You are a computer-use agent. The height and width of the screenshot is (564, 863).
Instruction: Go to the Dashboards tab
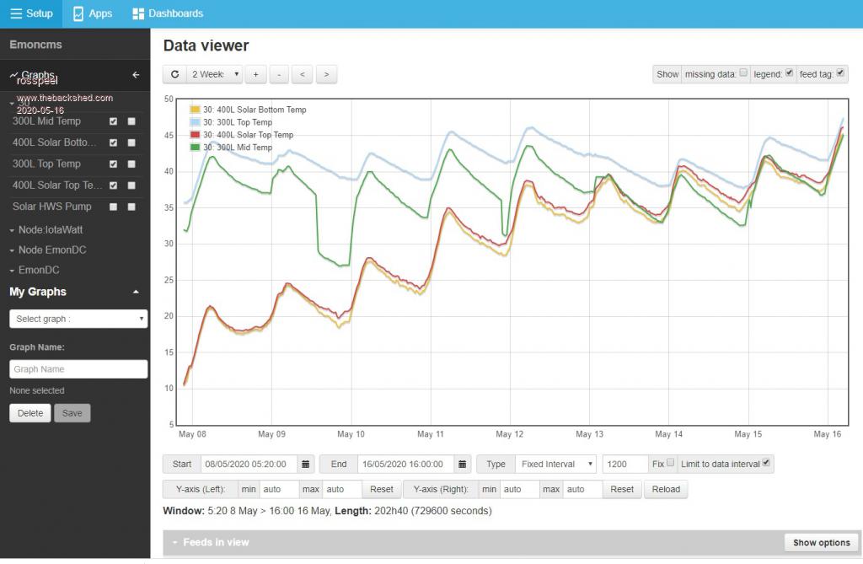click(x=168, y=13)
